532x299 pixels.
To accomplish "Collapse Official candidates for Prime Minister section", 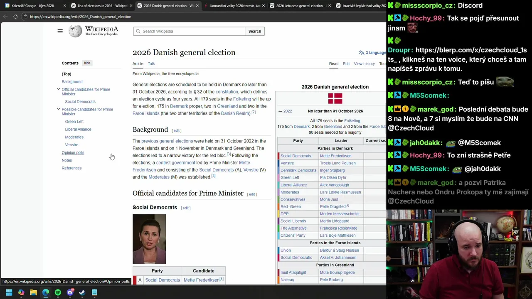I will pyautogui.click(x=58, y=89).
